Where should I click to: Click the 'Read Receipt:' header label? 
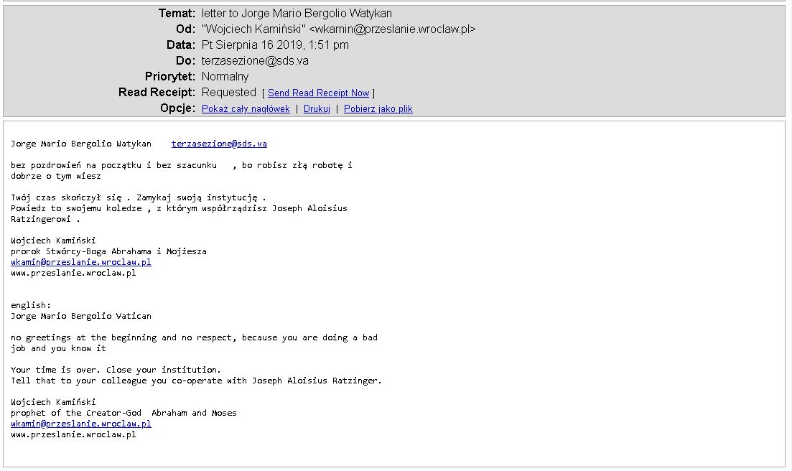tap(157, 93)
